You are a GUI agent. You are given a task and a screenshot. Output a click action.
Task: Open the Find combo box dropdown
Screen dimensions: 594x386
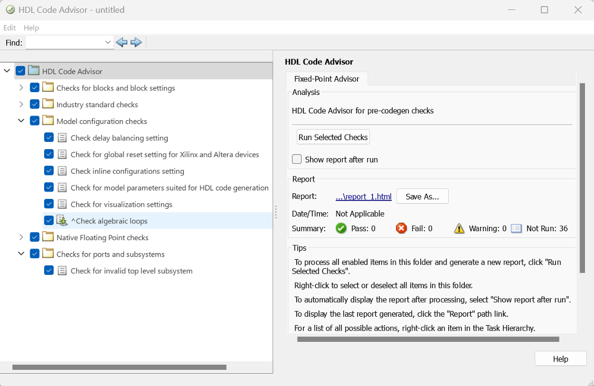[x=108, y=42]
